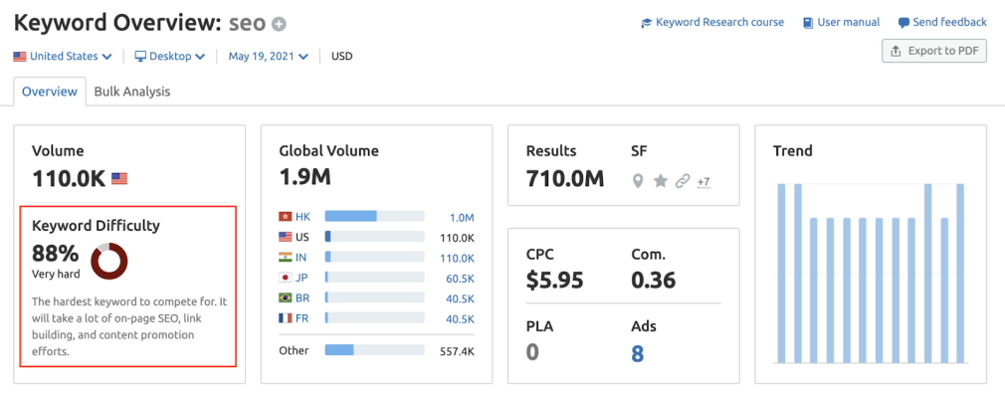
Task: Open the May 19, 2021 date dropdown
Action: click(x=268, y=57)
